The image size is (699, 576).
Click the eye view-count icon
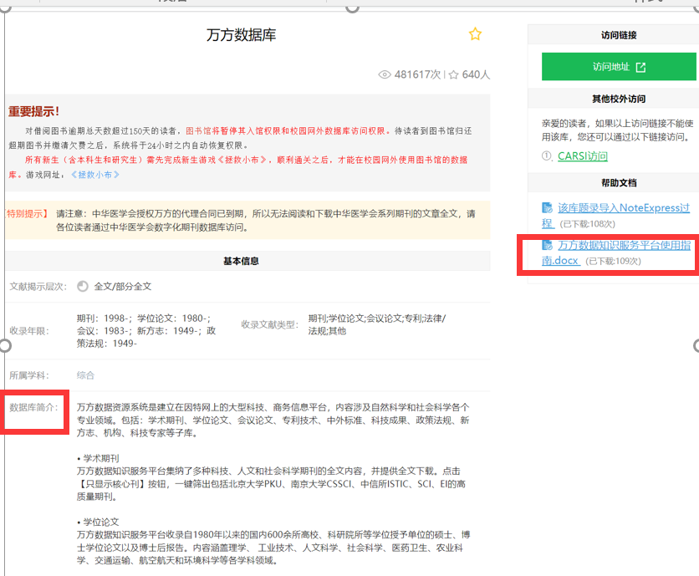coord(385,74)
